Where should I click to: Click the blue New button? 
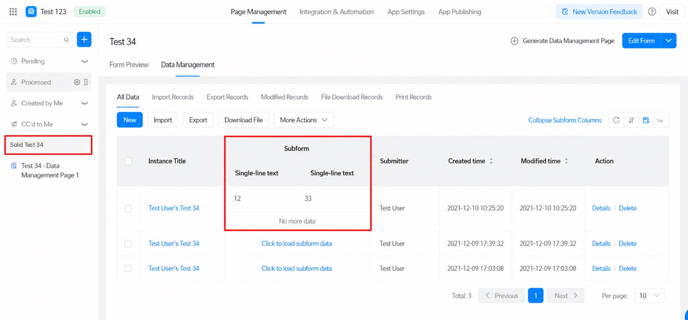pyautogui.click(x=130, y=120)
